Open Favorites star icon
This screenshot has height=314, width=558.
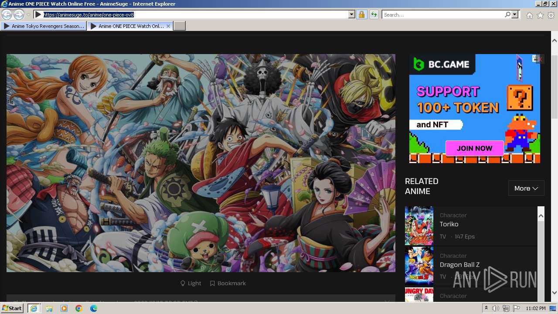pyautogui.click(x=540, y=15)
